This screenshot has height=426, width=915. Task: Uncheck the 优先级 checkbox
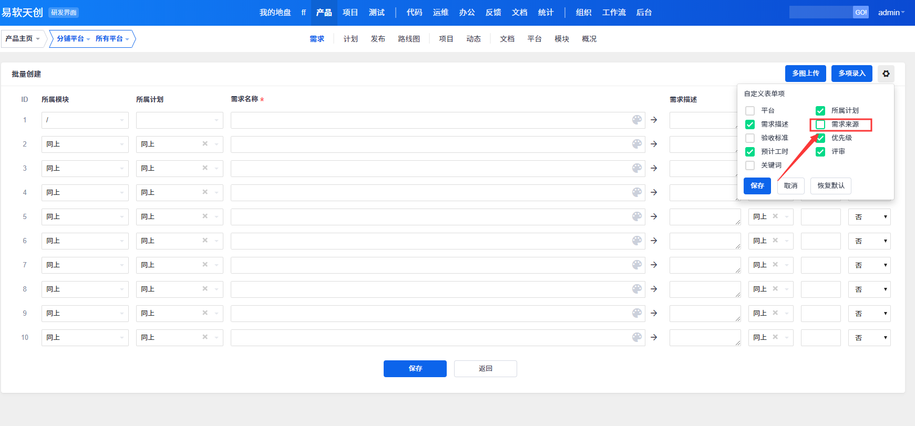pos(820,138)
